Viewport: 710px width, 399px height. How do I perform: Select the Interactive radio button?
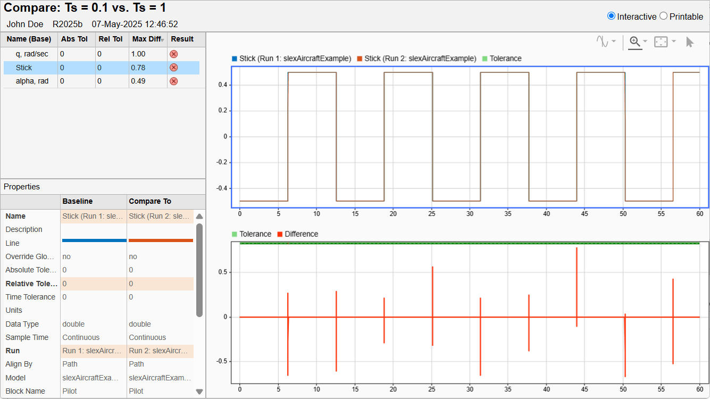[611, 16]
